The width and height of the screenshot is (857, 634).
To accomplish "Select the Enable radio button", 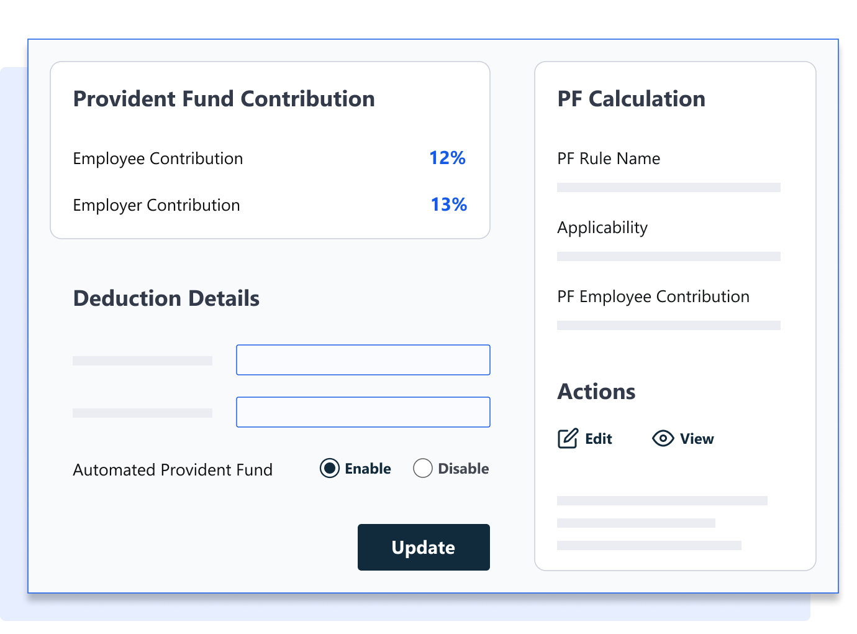I will pyautogui.click(x=330, y=468).
